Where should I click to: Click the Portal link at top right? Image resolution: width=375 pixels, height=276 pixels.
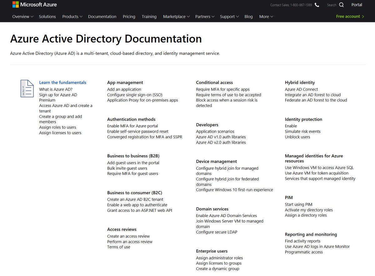(x=357, y=5)
